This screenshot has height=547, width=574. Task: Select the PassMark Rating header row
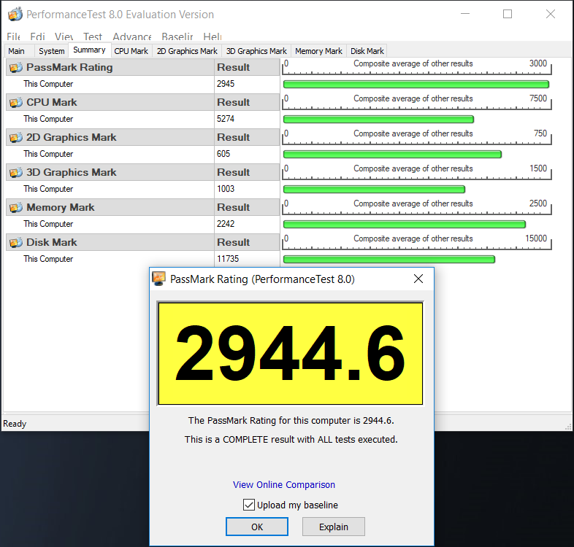click(x=142, y=67)
